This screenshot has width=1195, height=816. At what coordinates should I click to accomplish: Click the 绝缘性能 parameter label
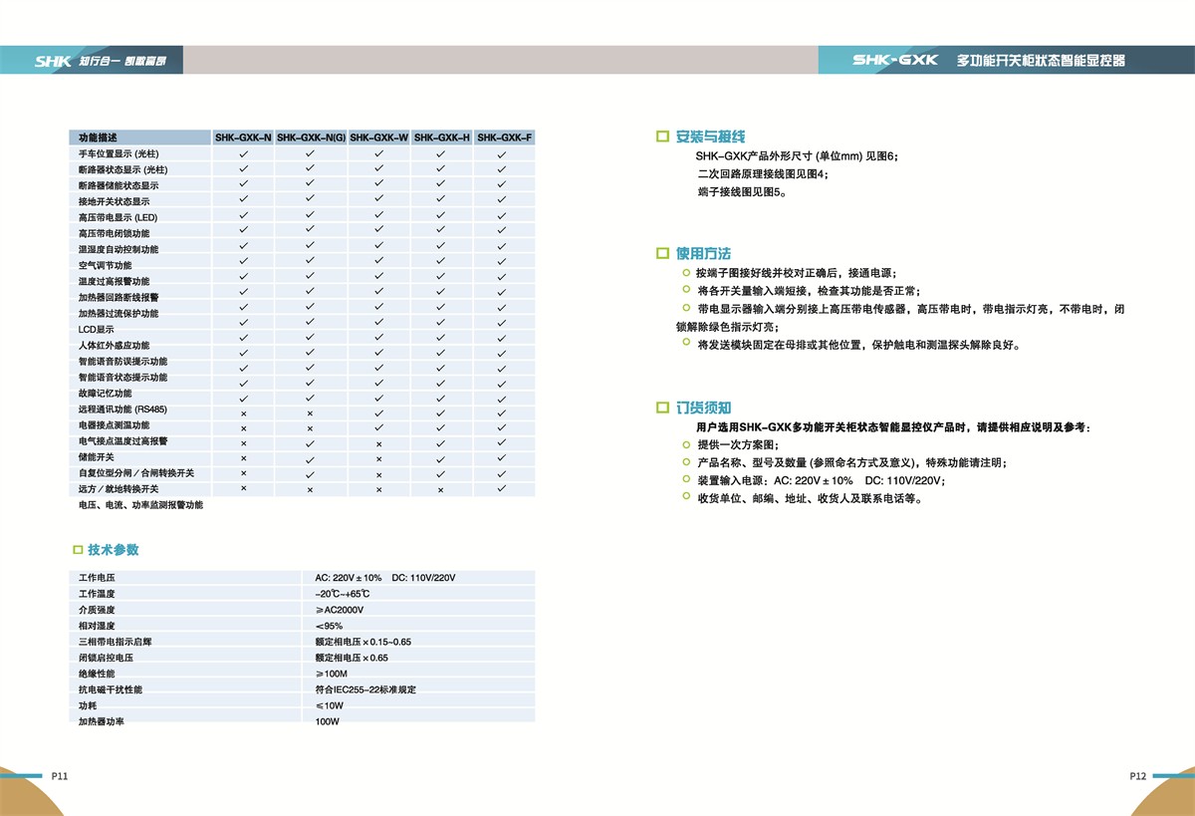[x=97, y=674]
